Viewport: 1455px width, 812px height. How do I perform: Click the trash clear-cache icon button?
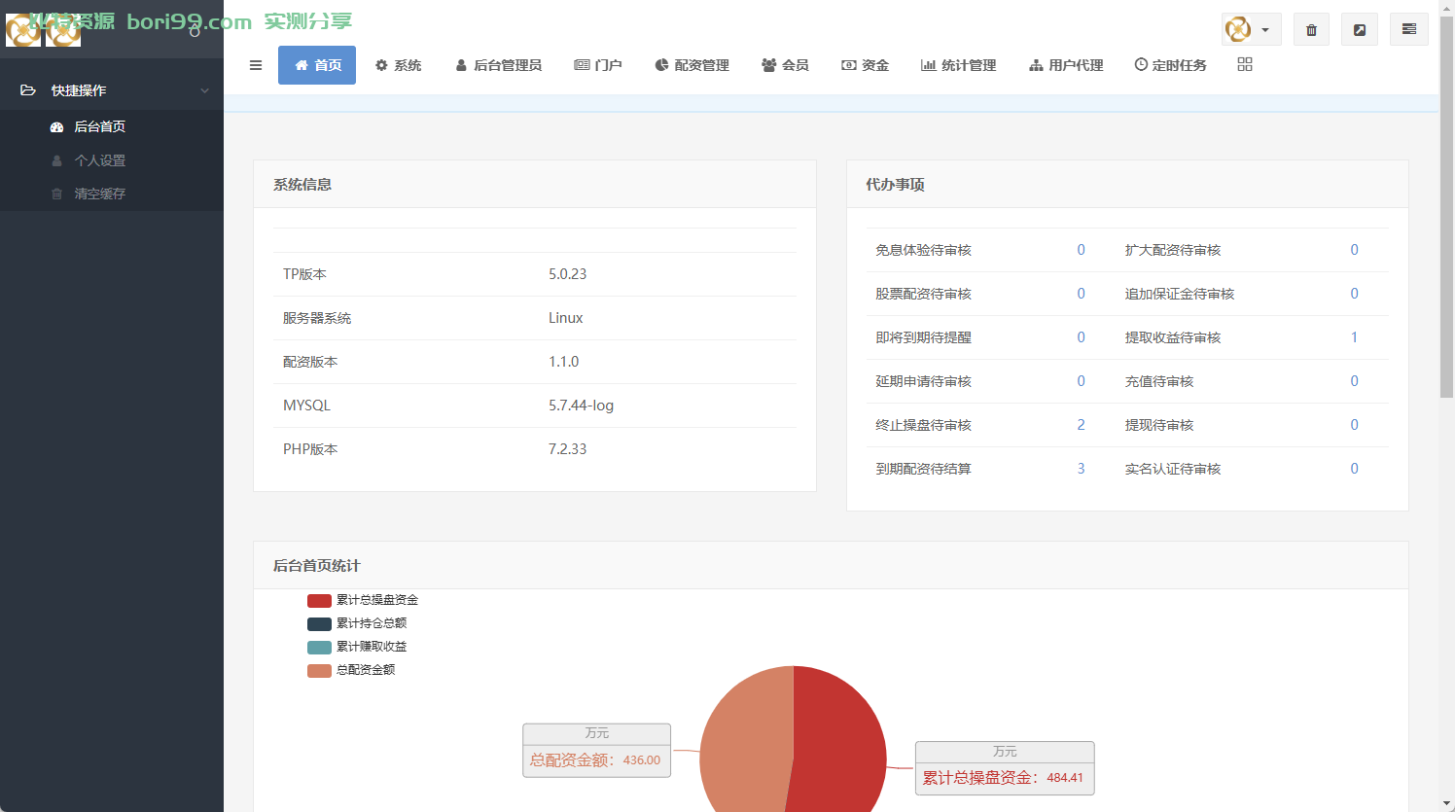click(1311, 29)
